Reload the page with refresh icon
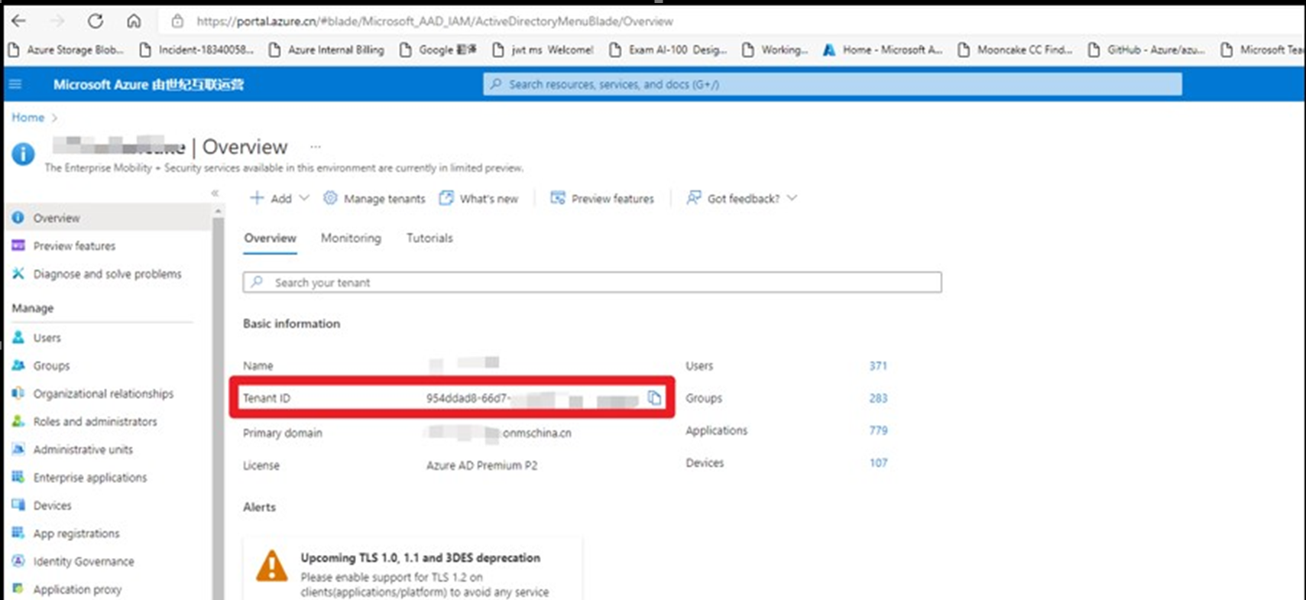 pyautogui.click(x=96, y=21)
